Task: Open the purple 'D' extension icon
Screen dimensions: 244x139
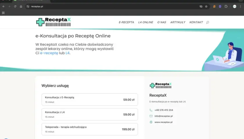Action: tap(220, 6)
